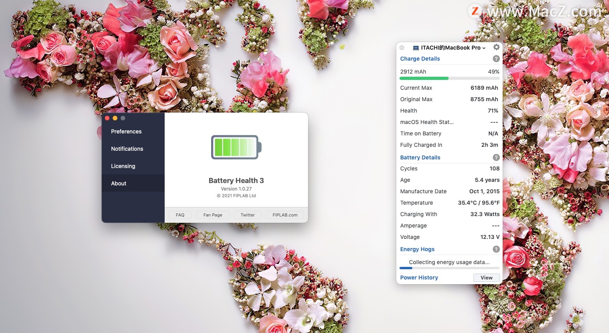Click the Manufacture Date Oct 1, 2015 value

click(x=484, y=191)
